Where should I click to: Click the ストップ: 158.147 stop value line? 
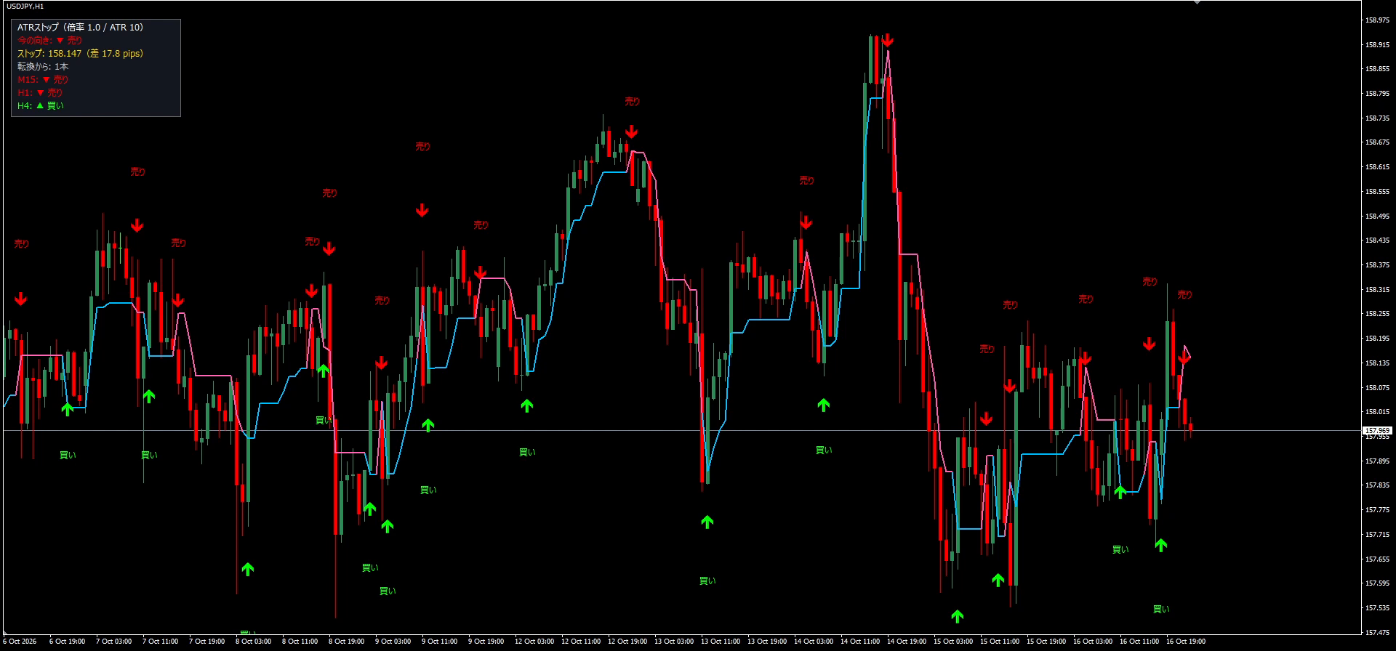point(81,54)
